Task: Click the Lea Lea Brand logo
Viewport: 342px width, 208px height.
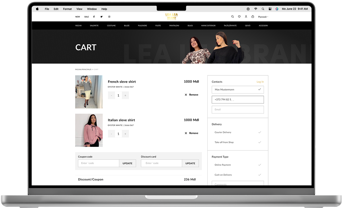Action: (x=171, y=17)
